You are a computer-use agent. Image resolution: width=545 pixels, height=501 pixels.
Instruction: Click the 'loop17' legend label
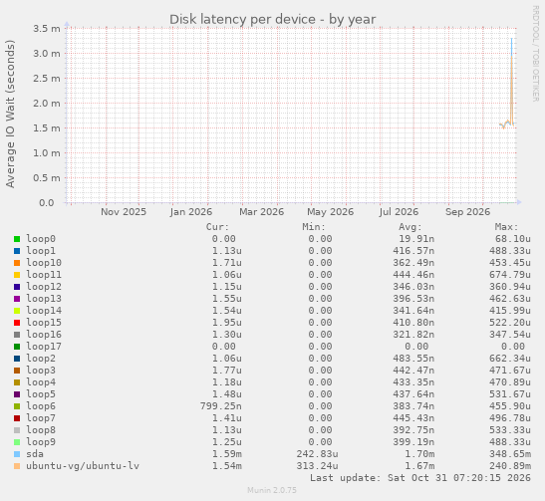(44, 347)
